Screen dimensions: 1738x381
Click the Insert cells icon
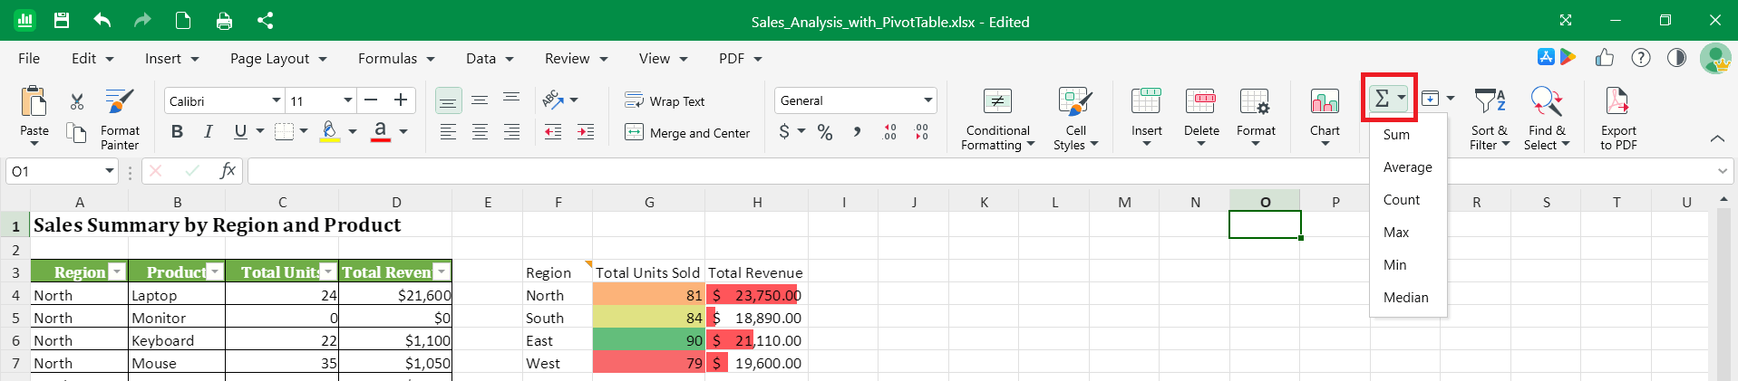1146,101
